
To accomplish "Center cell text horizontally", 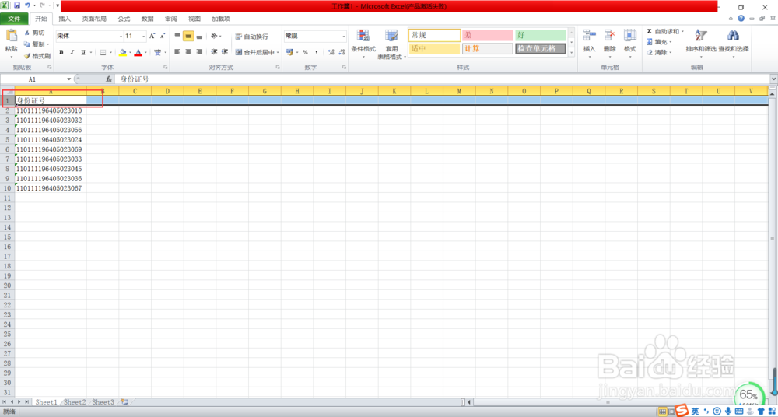I will [188, 51].
